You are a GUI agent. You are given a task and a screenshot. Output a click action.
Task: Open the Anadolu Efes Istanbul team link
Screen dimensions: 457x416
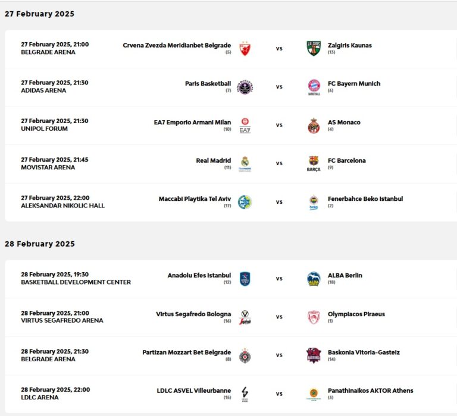coord(199,275)
